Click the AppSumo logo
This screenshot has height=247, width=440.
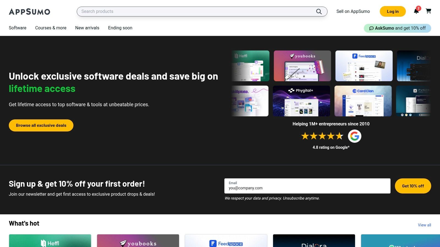29,12
